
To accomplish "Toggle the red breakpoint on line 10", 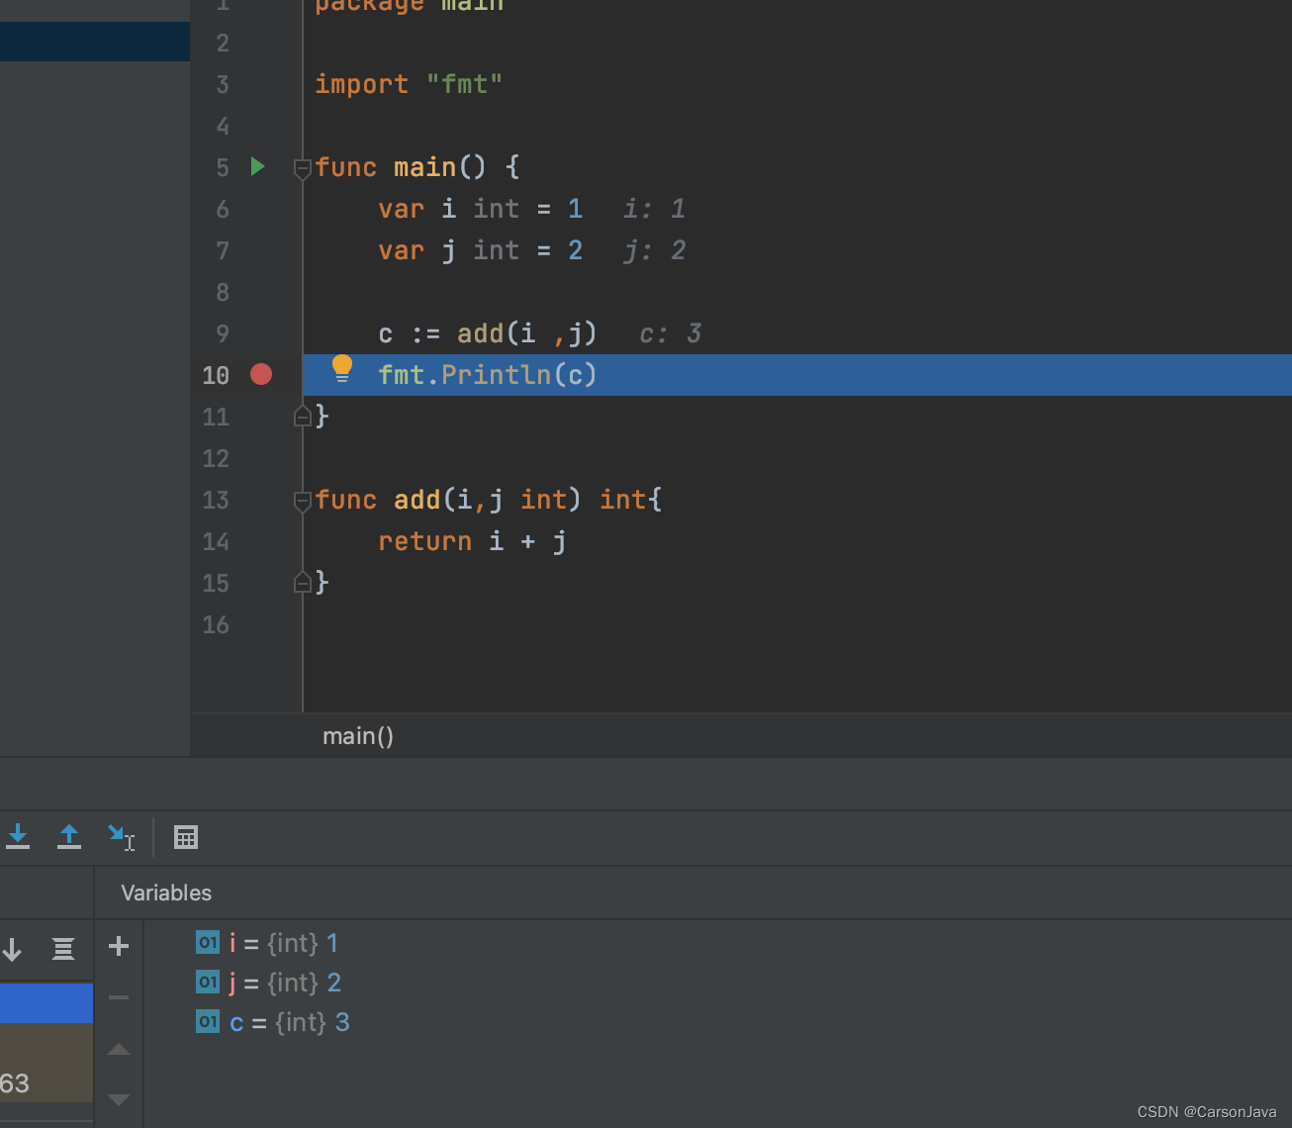I will click(x=261, y=374).
